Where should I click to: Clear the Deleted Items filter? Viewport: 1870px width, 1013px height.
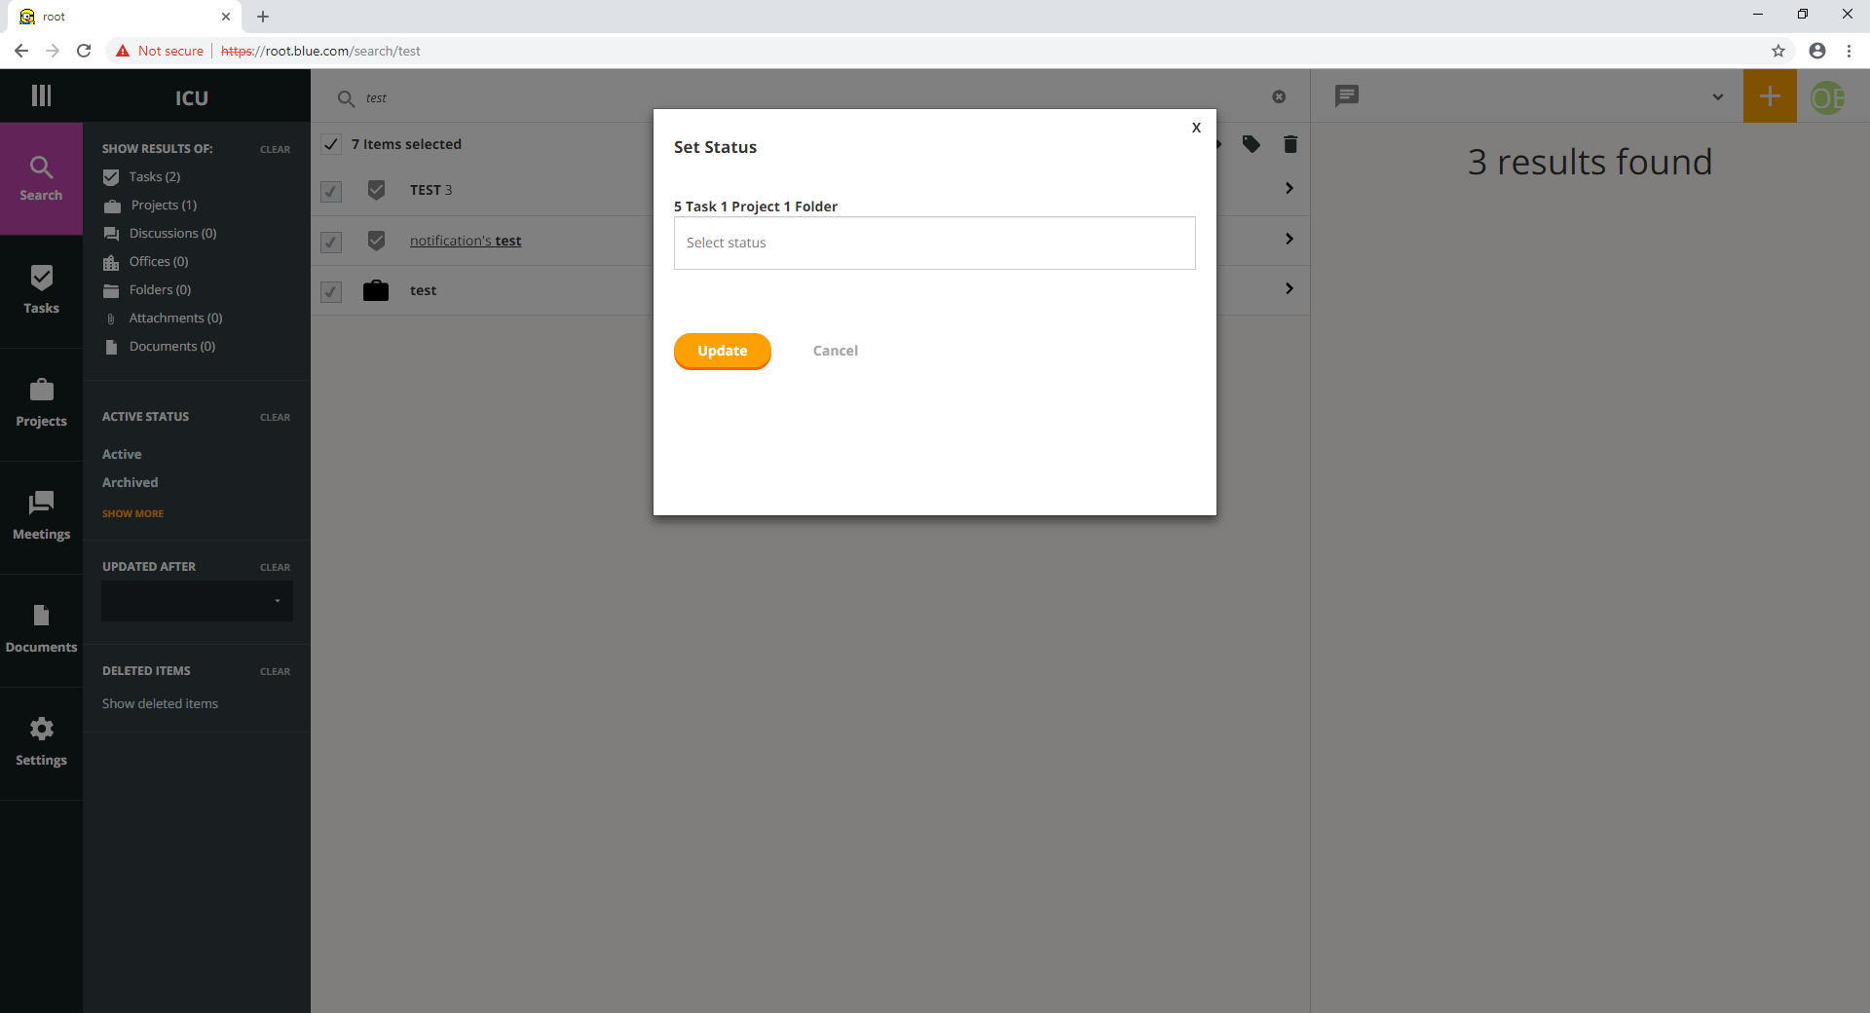[x=275, y=672]
